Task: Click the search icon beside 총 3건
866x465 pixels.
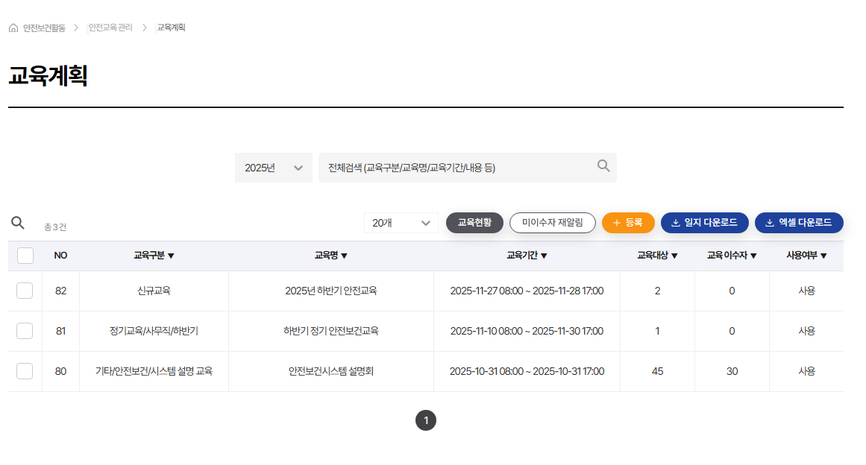Action: [18, 223]
